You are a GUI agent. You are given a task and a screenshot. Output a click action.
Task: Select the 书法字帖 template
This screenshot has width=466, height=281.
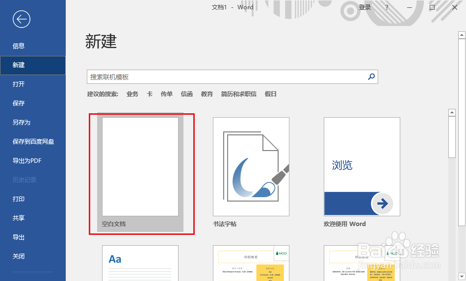coord(251,167)
